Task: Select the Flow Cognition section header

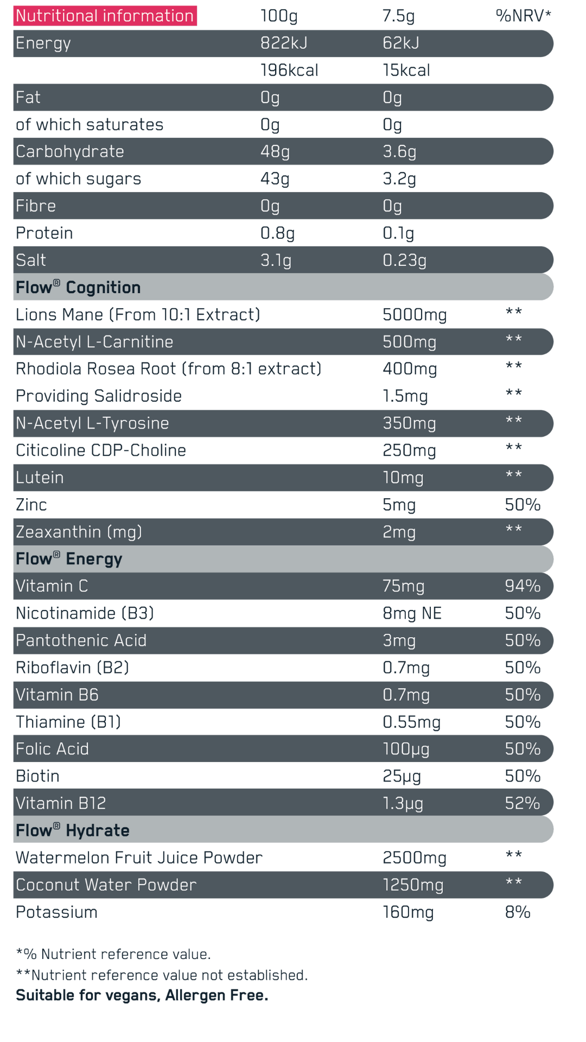Action: point(78,287)
